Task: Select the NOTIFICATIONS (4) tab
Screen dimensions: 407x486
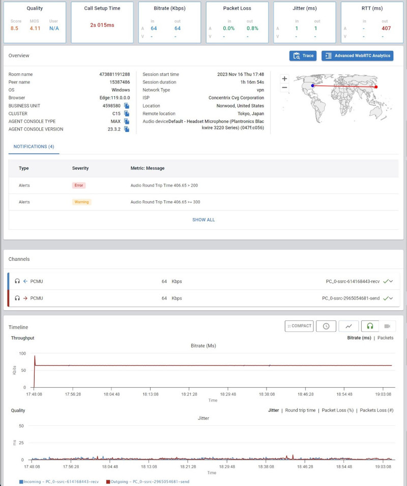Action: [34, 147]
